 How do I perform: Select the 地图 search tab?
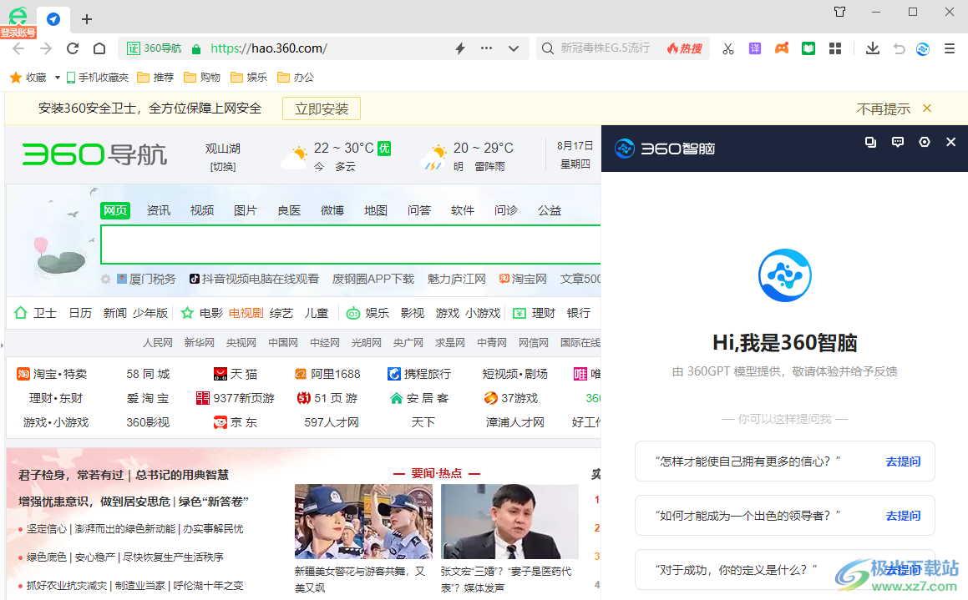pos(376,210)
